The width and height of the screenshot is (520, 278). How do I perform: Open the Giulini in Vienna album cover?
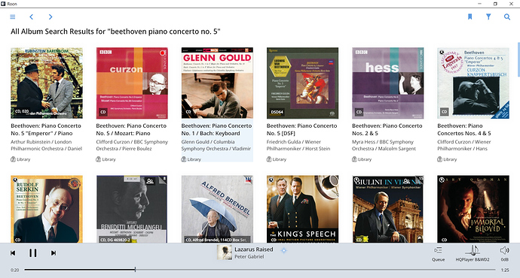(387, 209)
